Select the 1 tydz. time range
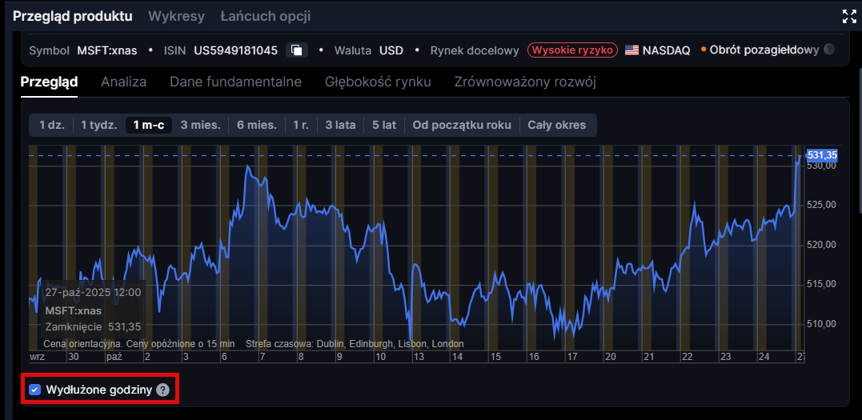862x420 pixels. coord(98,125)
